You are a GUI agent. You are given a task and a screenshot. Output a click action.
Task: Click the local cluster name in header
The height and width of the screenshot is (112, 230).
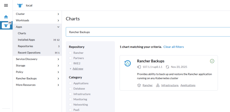tap(29, 5)
